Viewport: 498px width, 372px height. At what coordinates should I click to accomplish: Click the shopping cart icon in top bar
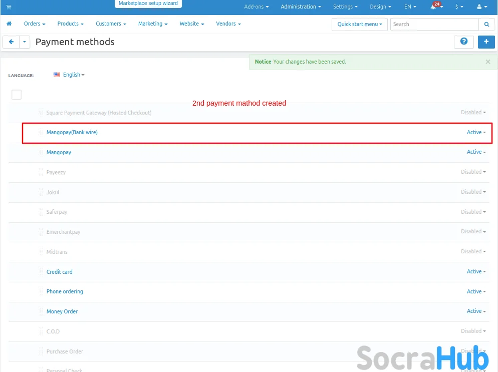coord(9,7)
